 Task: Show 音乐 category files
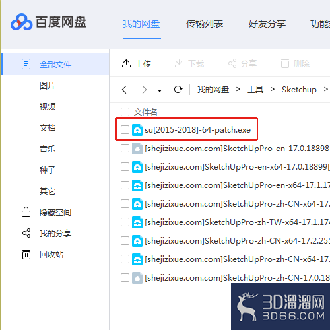point(48,148)
